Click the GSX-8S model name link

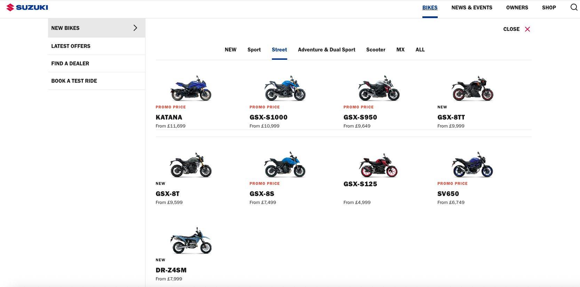262,194
